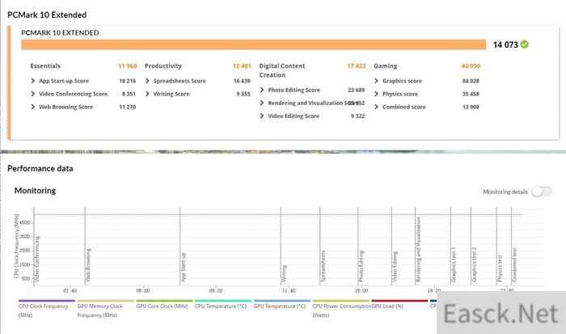Viewport: 566px width, 334px height.
Task: Click the Graphics test 2 marker
Action: 475,264
